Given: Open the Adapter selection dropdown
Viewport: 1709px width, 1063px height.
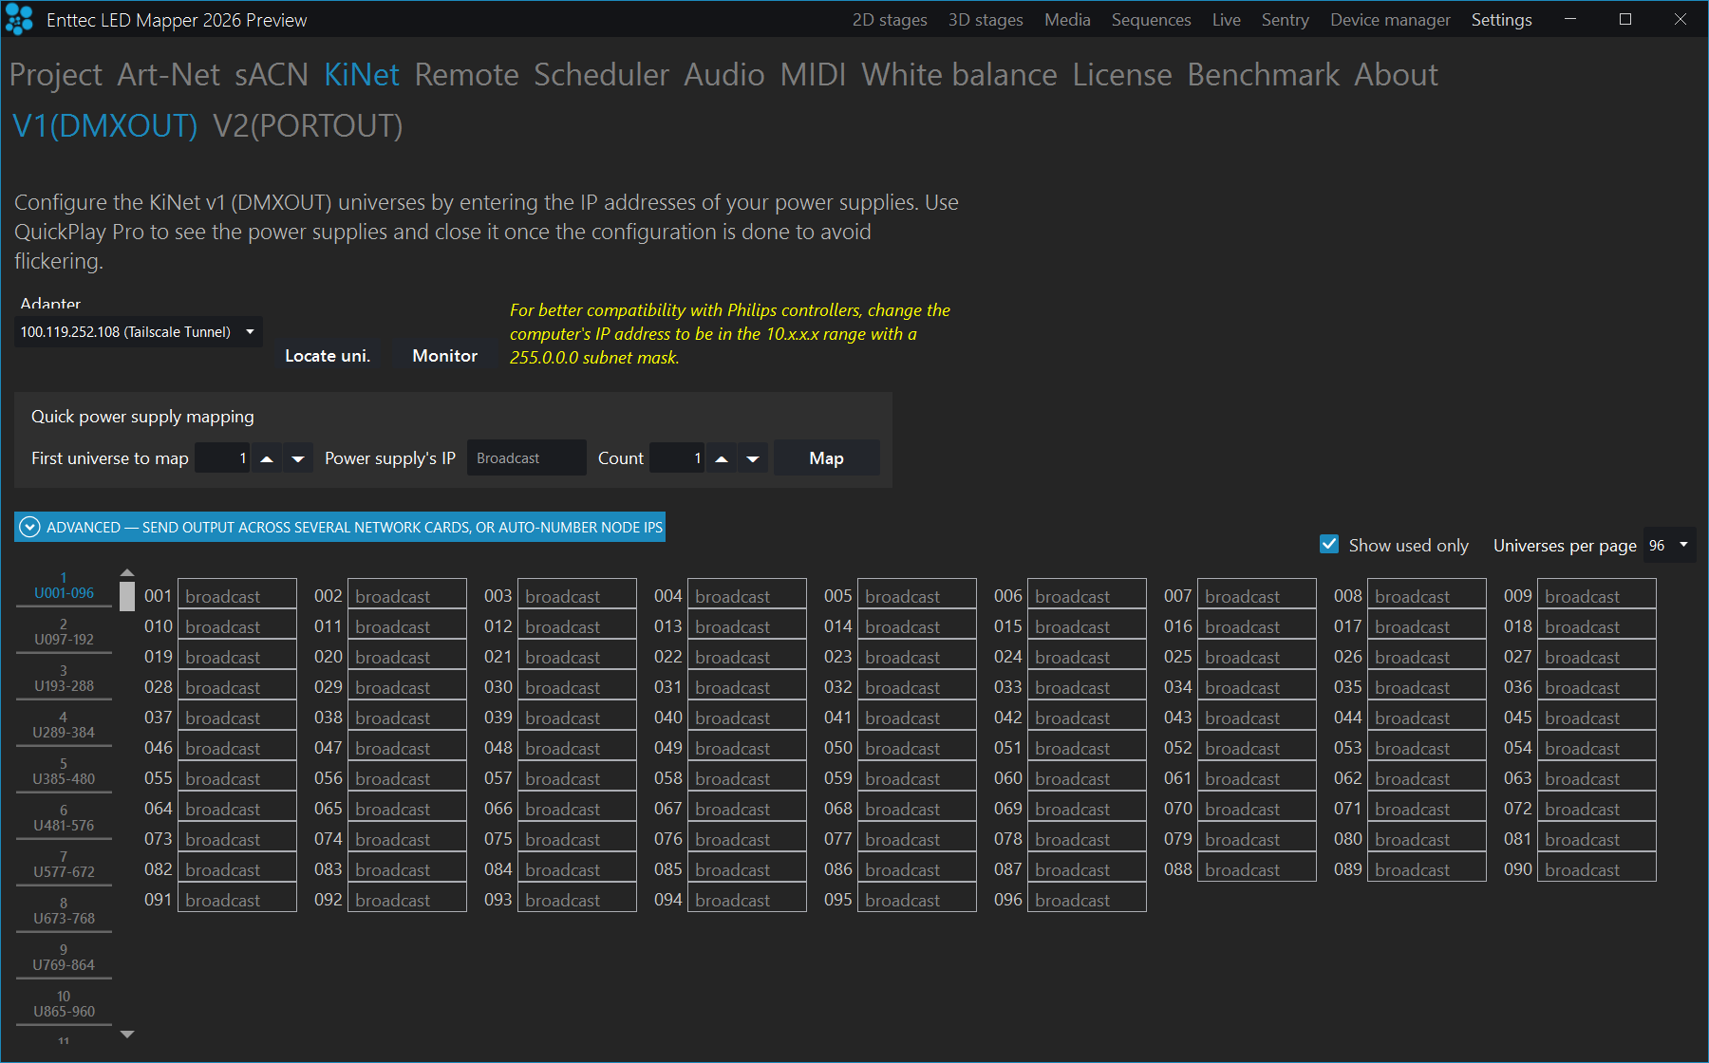Looking at the screenshot, I should [139, 332].
